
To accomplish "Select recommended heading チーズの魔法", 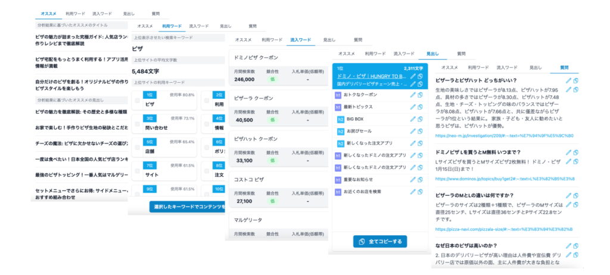I will click(x=81, y=143).
